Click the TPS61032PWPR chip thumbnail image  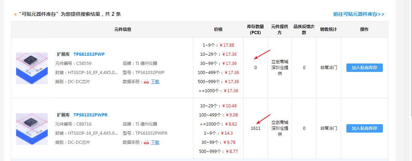[x=32, y=129]
